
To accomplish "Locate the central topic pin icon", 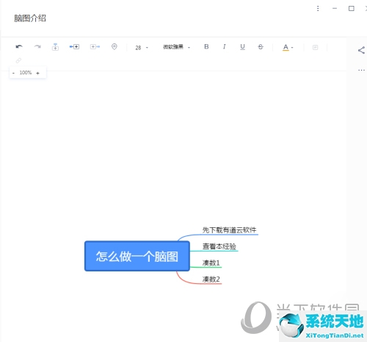I will pyautogui.click(x=115, y=46).
